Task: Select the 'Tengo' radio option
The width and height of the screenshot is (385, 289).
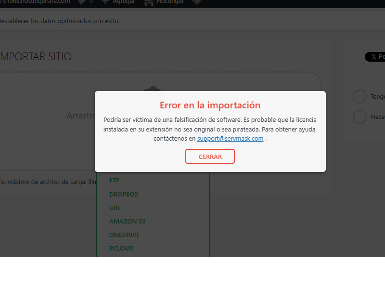Action: point(359,97)
